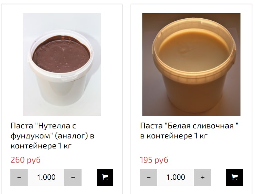This screenshot has height=194, width=255.
Task: Click the 260 руб price label
Action: (x=26, y=160)
